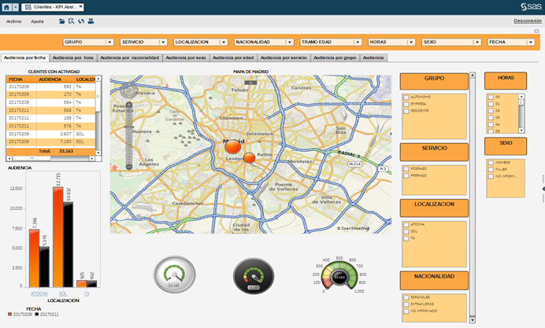Open the Home icon

tap(6, 7)
